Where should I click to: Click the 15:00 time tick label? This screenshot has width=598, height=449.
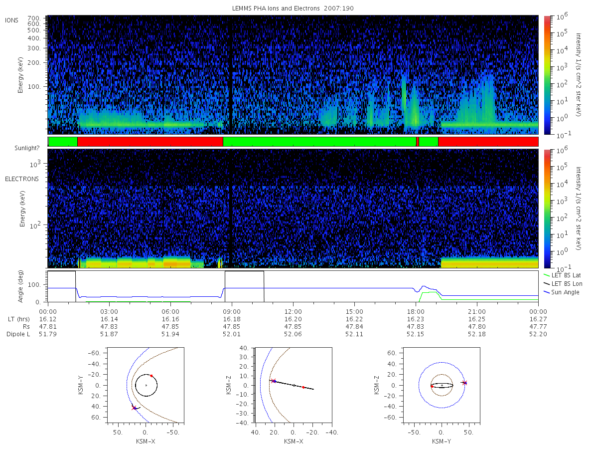[354, 311]
